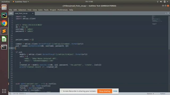Show Applications grid in the dock
This screenshot has height=95, width=170.
pos(4,91)
